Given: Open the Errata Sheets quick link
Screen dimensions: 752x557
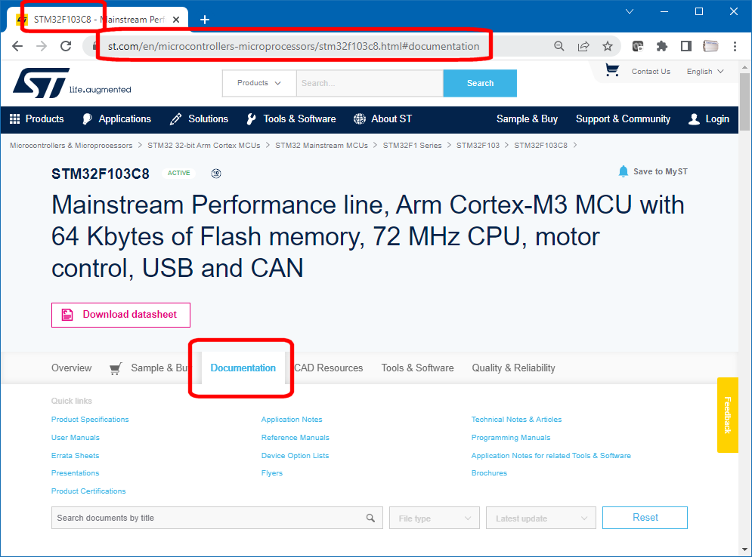Looking at the screenshot, I should [x=76, y=455].
